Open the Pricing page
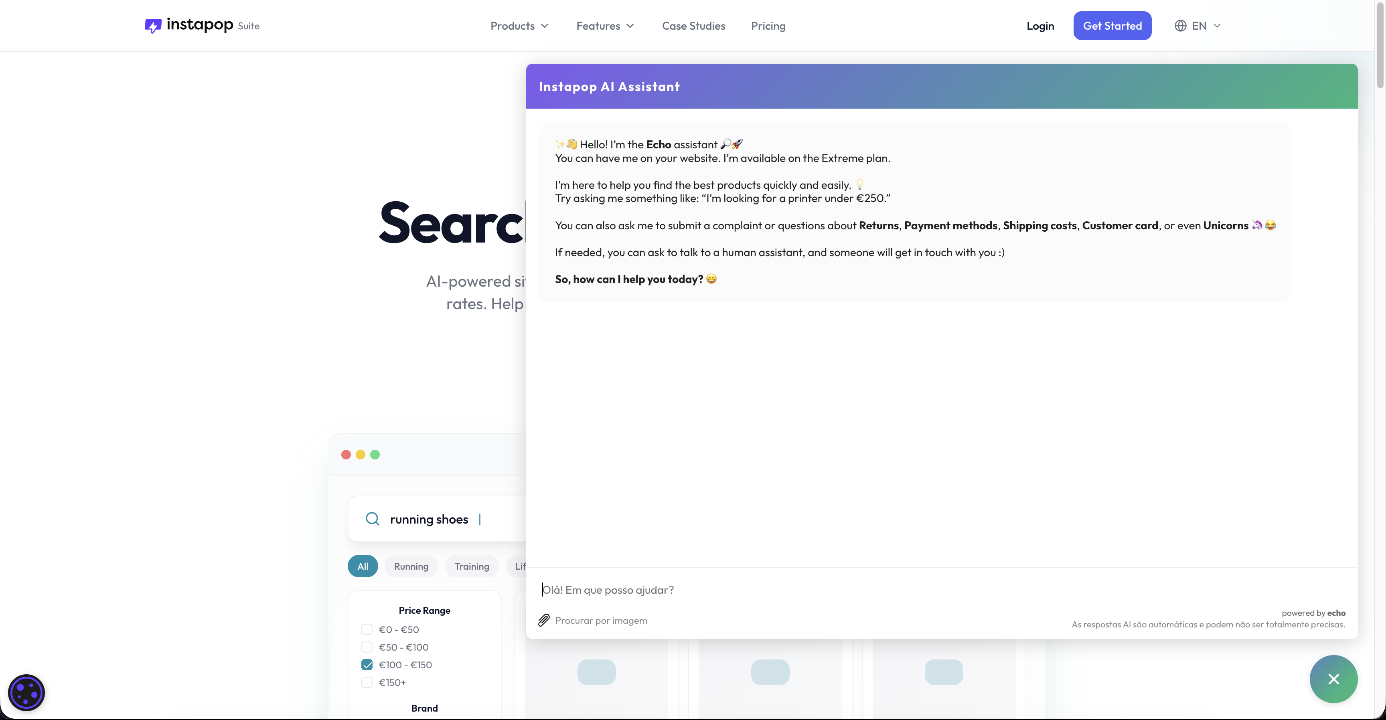This screenshot has height=720, width=1386. (x=768, y=26)
